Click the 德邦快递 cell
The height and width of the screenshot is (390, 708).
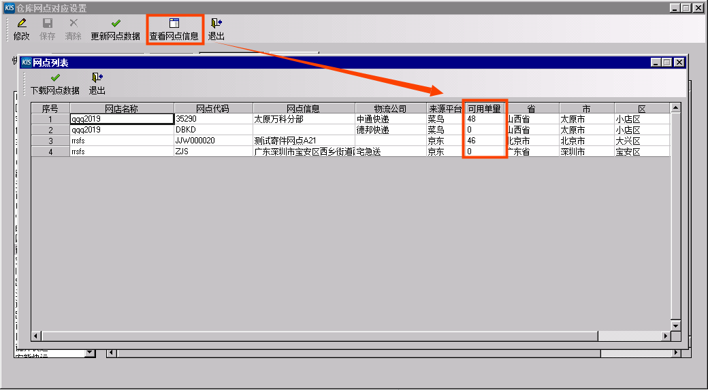click(391, 130)
